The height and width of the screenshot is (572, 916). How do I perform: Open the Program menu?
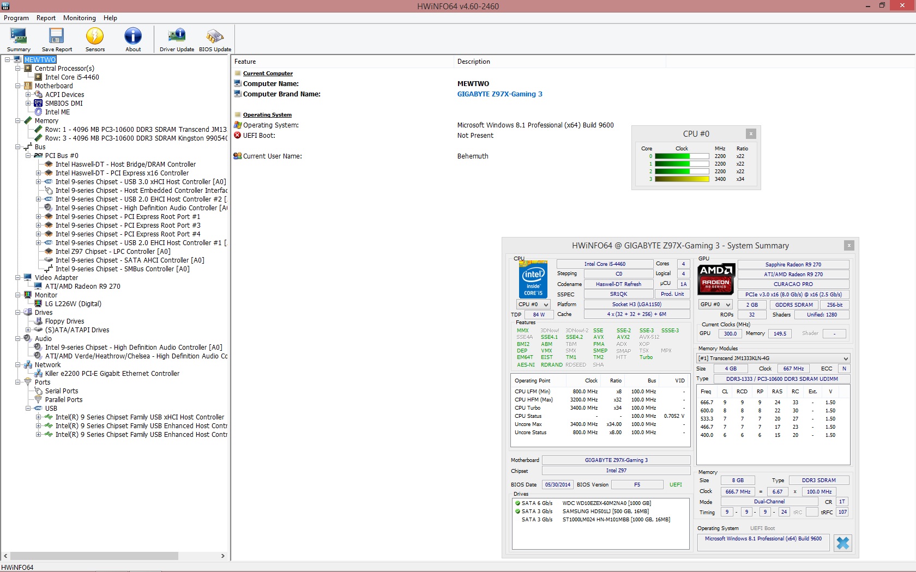tap(16, 18)
